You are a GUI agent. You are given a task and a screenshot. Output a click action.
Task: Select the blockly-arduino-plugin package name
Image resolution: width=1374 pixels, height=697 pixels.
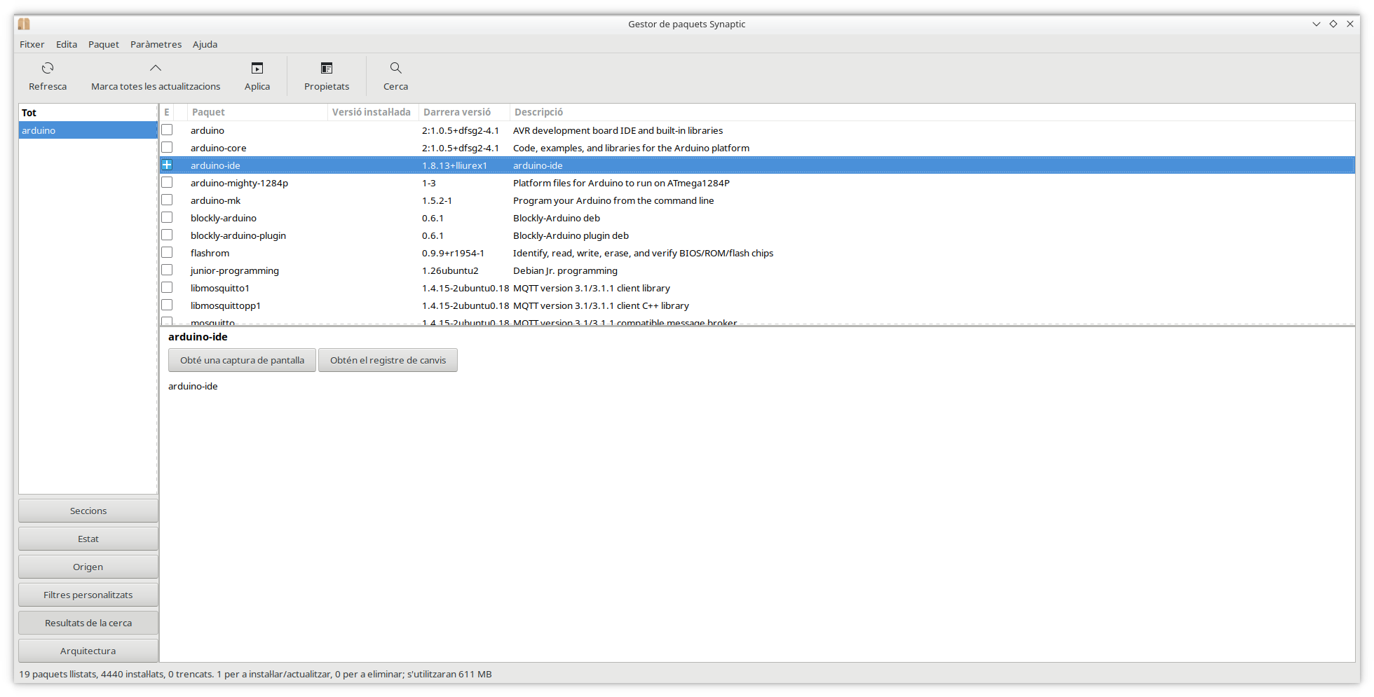coord(238,235)
